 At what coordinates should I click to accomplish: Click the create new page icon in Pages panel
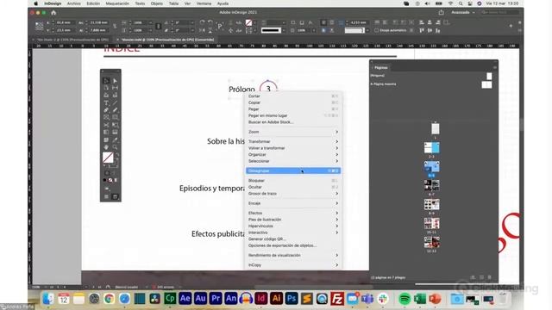point(481,277)
